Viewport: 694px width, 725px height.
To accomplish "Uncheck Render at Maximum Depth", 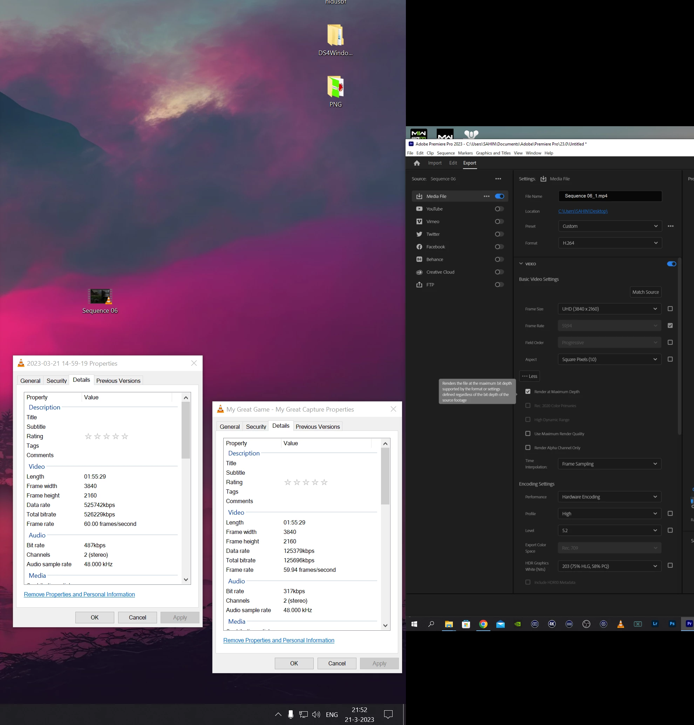I will (528, 391).
